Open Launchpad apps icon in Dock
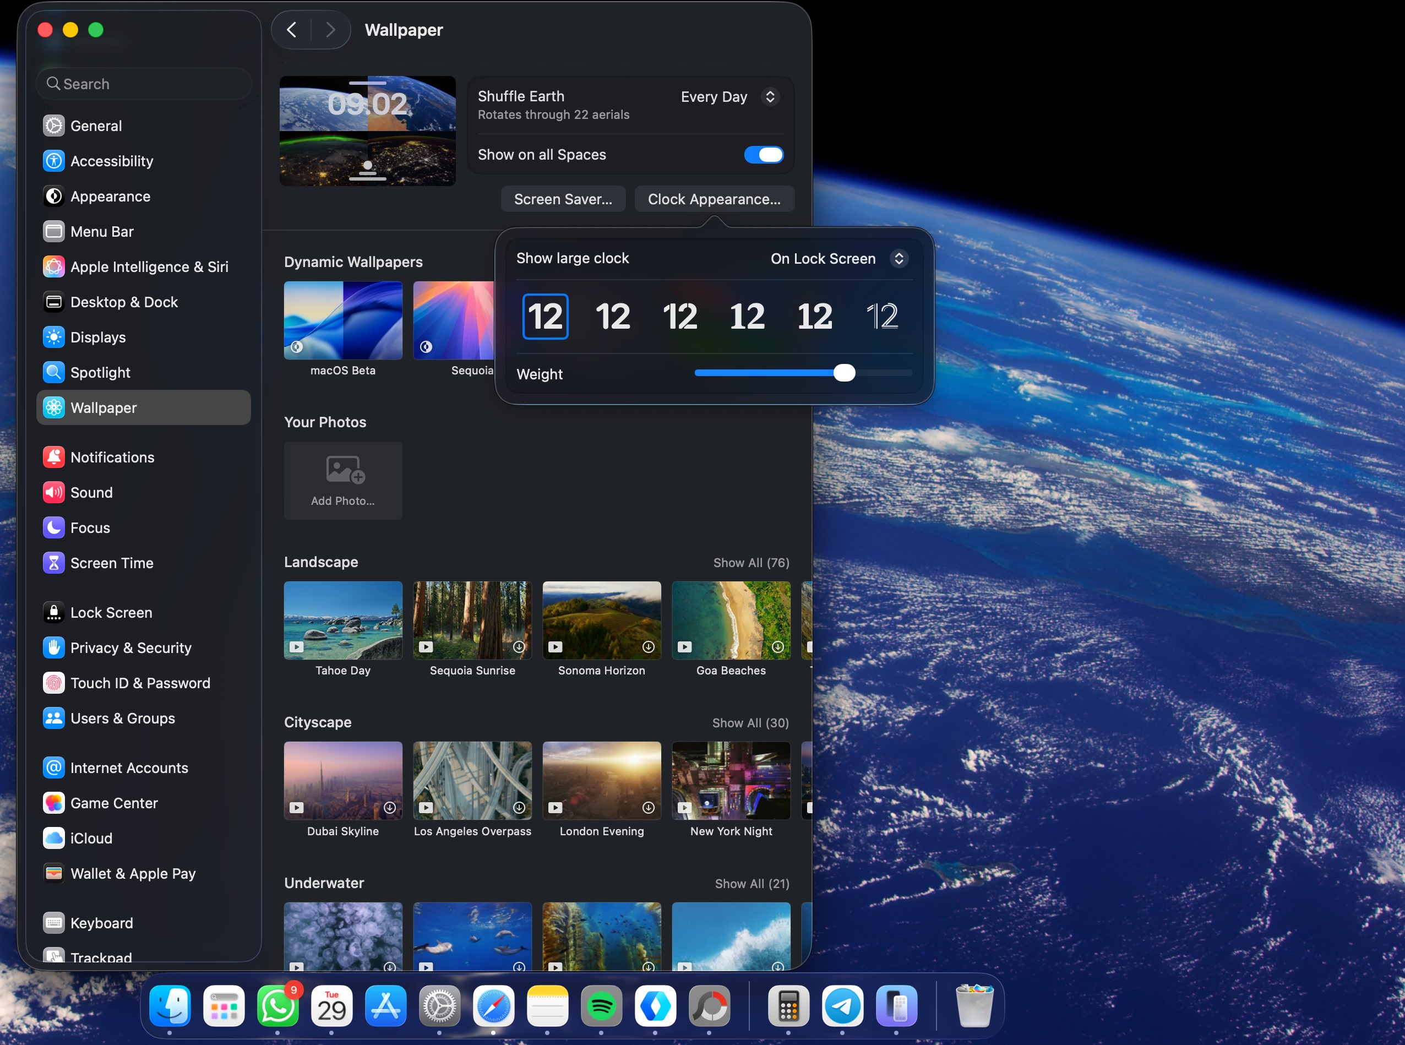The height and width of the screenshot is (1045, 1405). point(224,1006)
